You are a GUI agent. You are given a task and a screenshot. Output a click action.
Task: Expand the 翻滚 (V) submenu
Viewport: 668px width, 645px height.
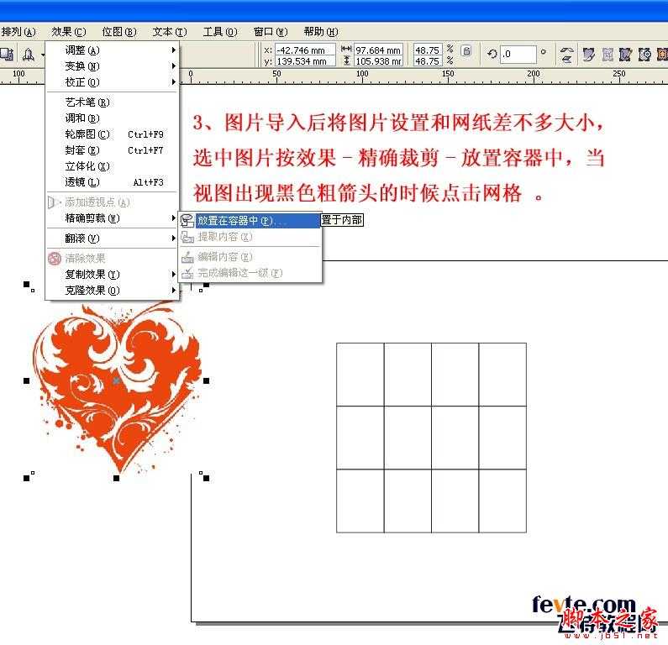[x=112, y=238]
